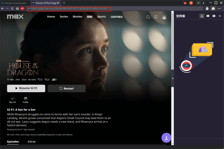Open the Max search icon
Image resolution: width=224 pixels, height=149 pixels.
(148, 17)
